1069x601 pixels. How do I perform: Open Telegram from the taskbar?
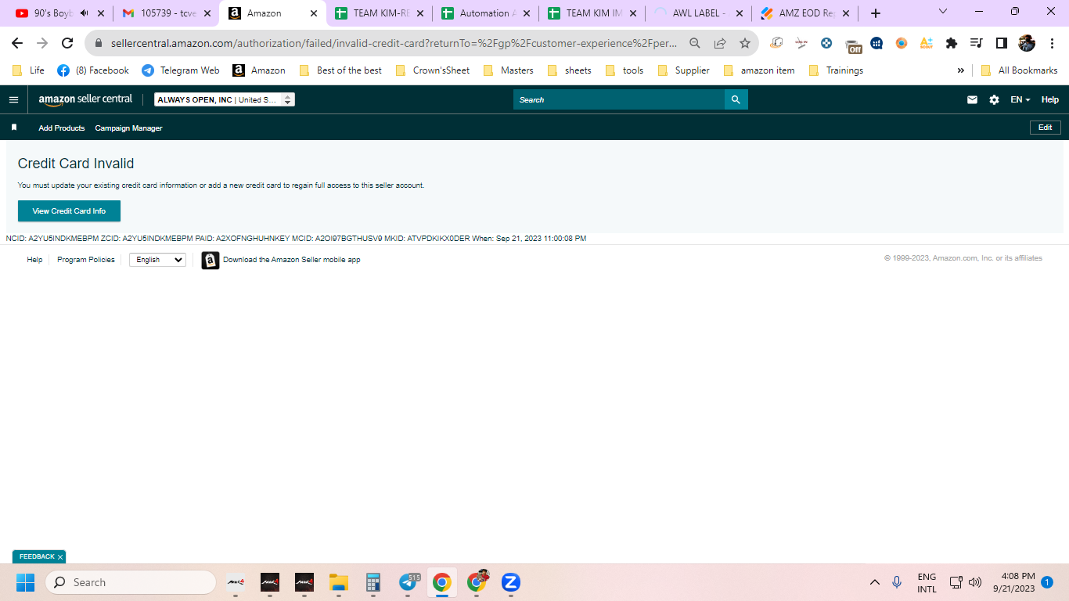pos(409,582)
